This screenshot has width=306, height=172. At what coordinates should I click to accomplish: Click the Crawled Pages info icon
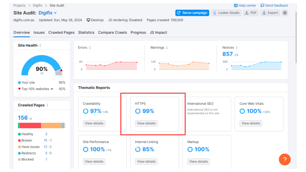(48, 105)
